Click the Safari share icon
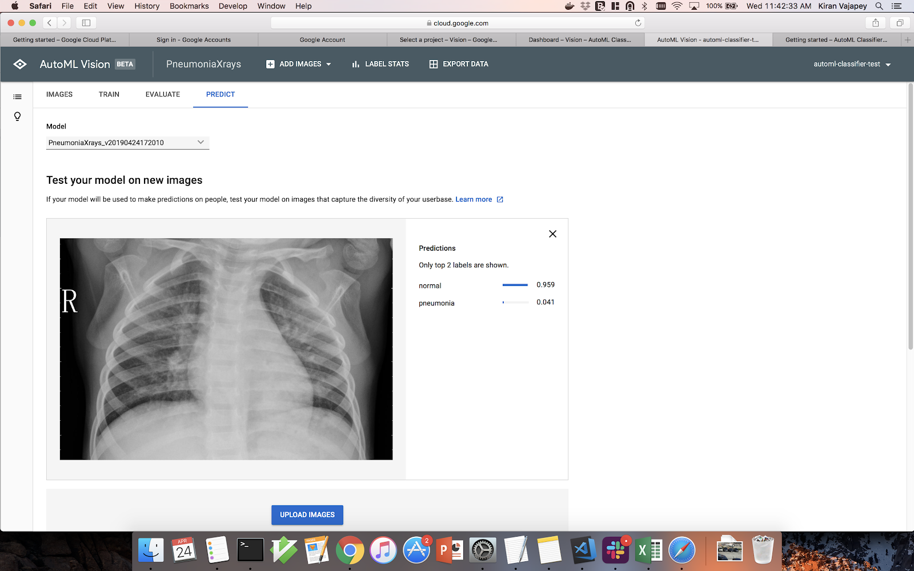The height and width of the screenshot is (571, 914). point(875,23)
